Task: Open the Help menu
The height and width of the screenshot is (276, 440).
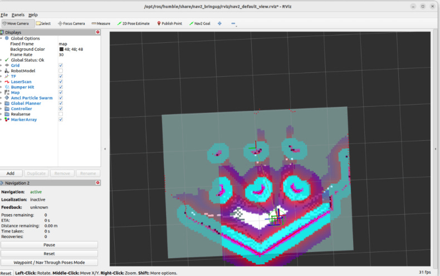Action: tap(33, 15)
